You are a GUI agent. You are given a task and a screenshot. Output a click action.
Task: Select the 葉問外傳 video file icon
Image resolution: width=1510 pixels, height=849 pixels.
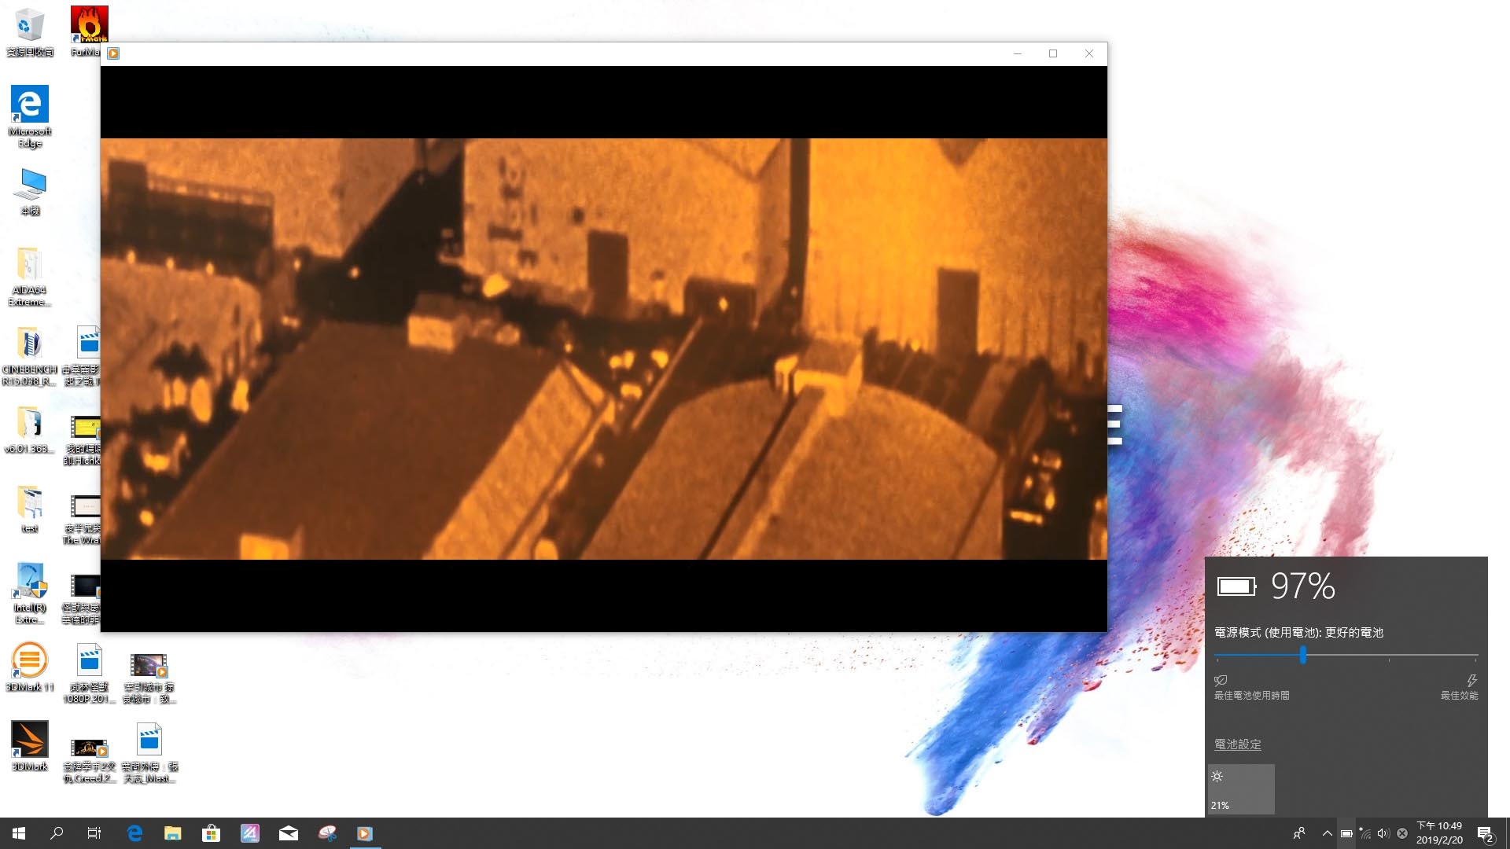[x=149, y=753]
